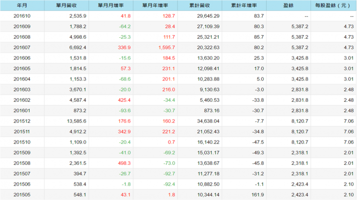Screen dimensions: 357x200
Task: Click the 1,595.7 year-over-year growth value
Action: pos(167,47)
